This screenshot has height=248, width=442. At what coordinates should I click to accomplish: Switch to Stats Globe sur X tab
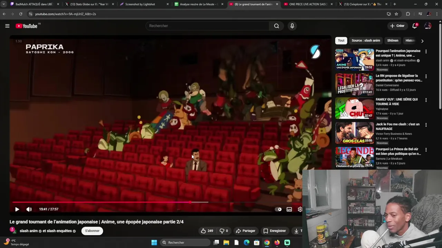(x=89, y=4)
